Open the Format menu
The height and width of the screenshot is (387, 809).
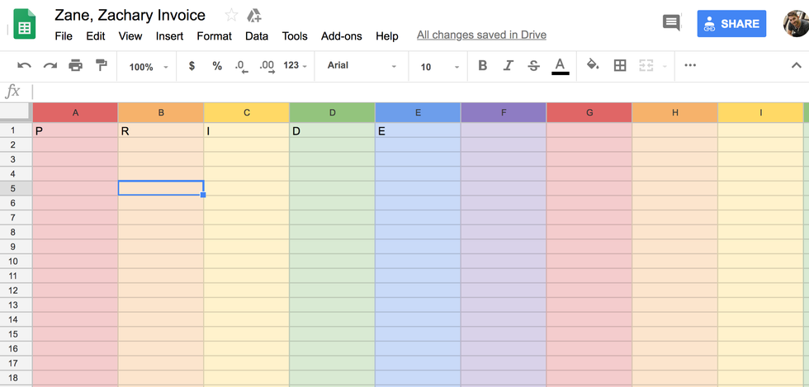(214, 36)
